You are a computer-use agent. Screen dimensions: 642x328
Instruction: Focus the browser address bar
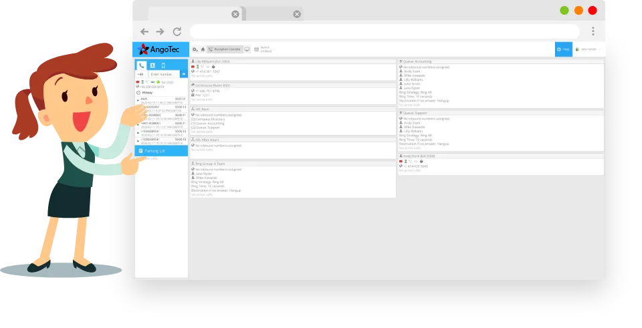[x=385, y=31]
